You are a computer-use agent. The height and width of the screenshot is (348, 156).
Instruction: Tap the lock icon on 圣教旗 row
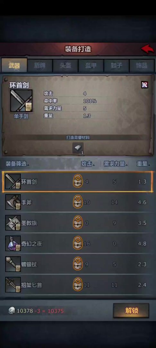click(78, 222)
